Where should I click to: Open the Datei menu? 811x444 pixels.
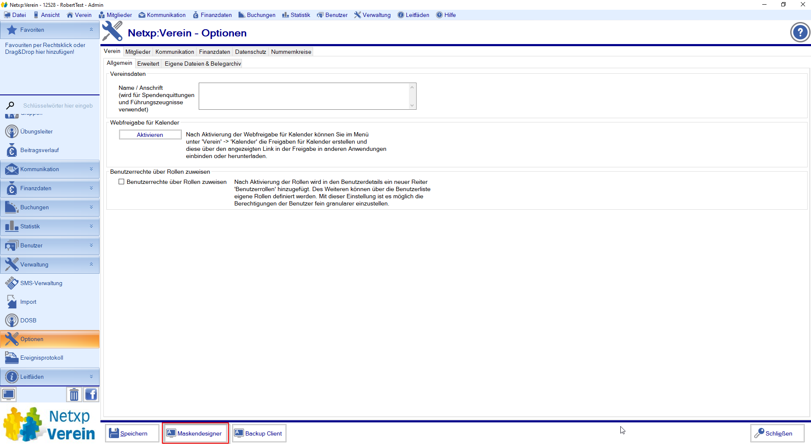(15, 15)
